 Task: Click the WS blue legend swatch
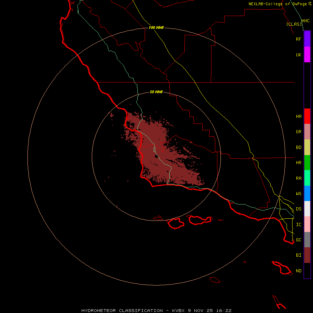[307, 193]
